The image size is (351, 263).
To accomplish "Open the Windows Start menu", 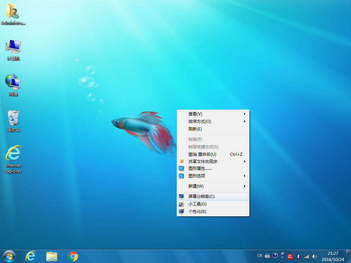I will [x=9, y=256].
